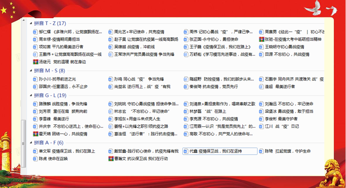This screenshot has width=346, height=188.
Task: Click the document icon for 陈琦 扛起党旗
Action: click(x=262, y=151)
